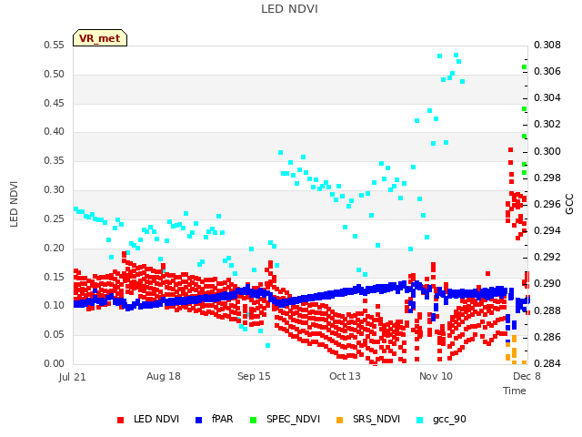582x437 pixels.
Task: Click the 0.05 left axis value
Action: (x=55, y=334)
